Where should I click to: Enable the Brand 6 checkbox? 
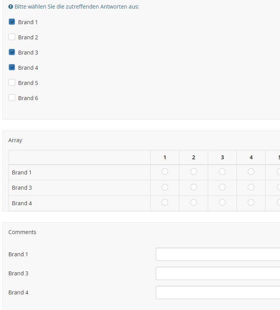[x=12, y=98]
